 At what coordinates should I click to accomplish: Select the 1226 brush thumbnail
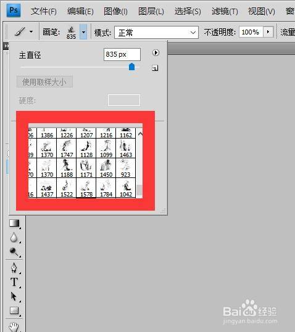pyautogui.click(x=67, y=133)
